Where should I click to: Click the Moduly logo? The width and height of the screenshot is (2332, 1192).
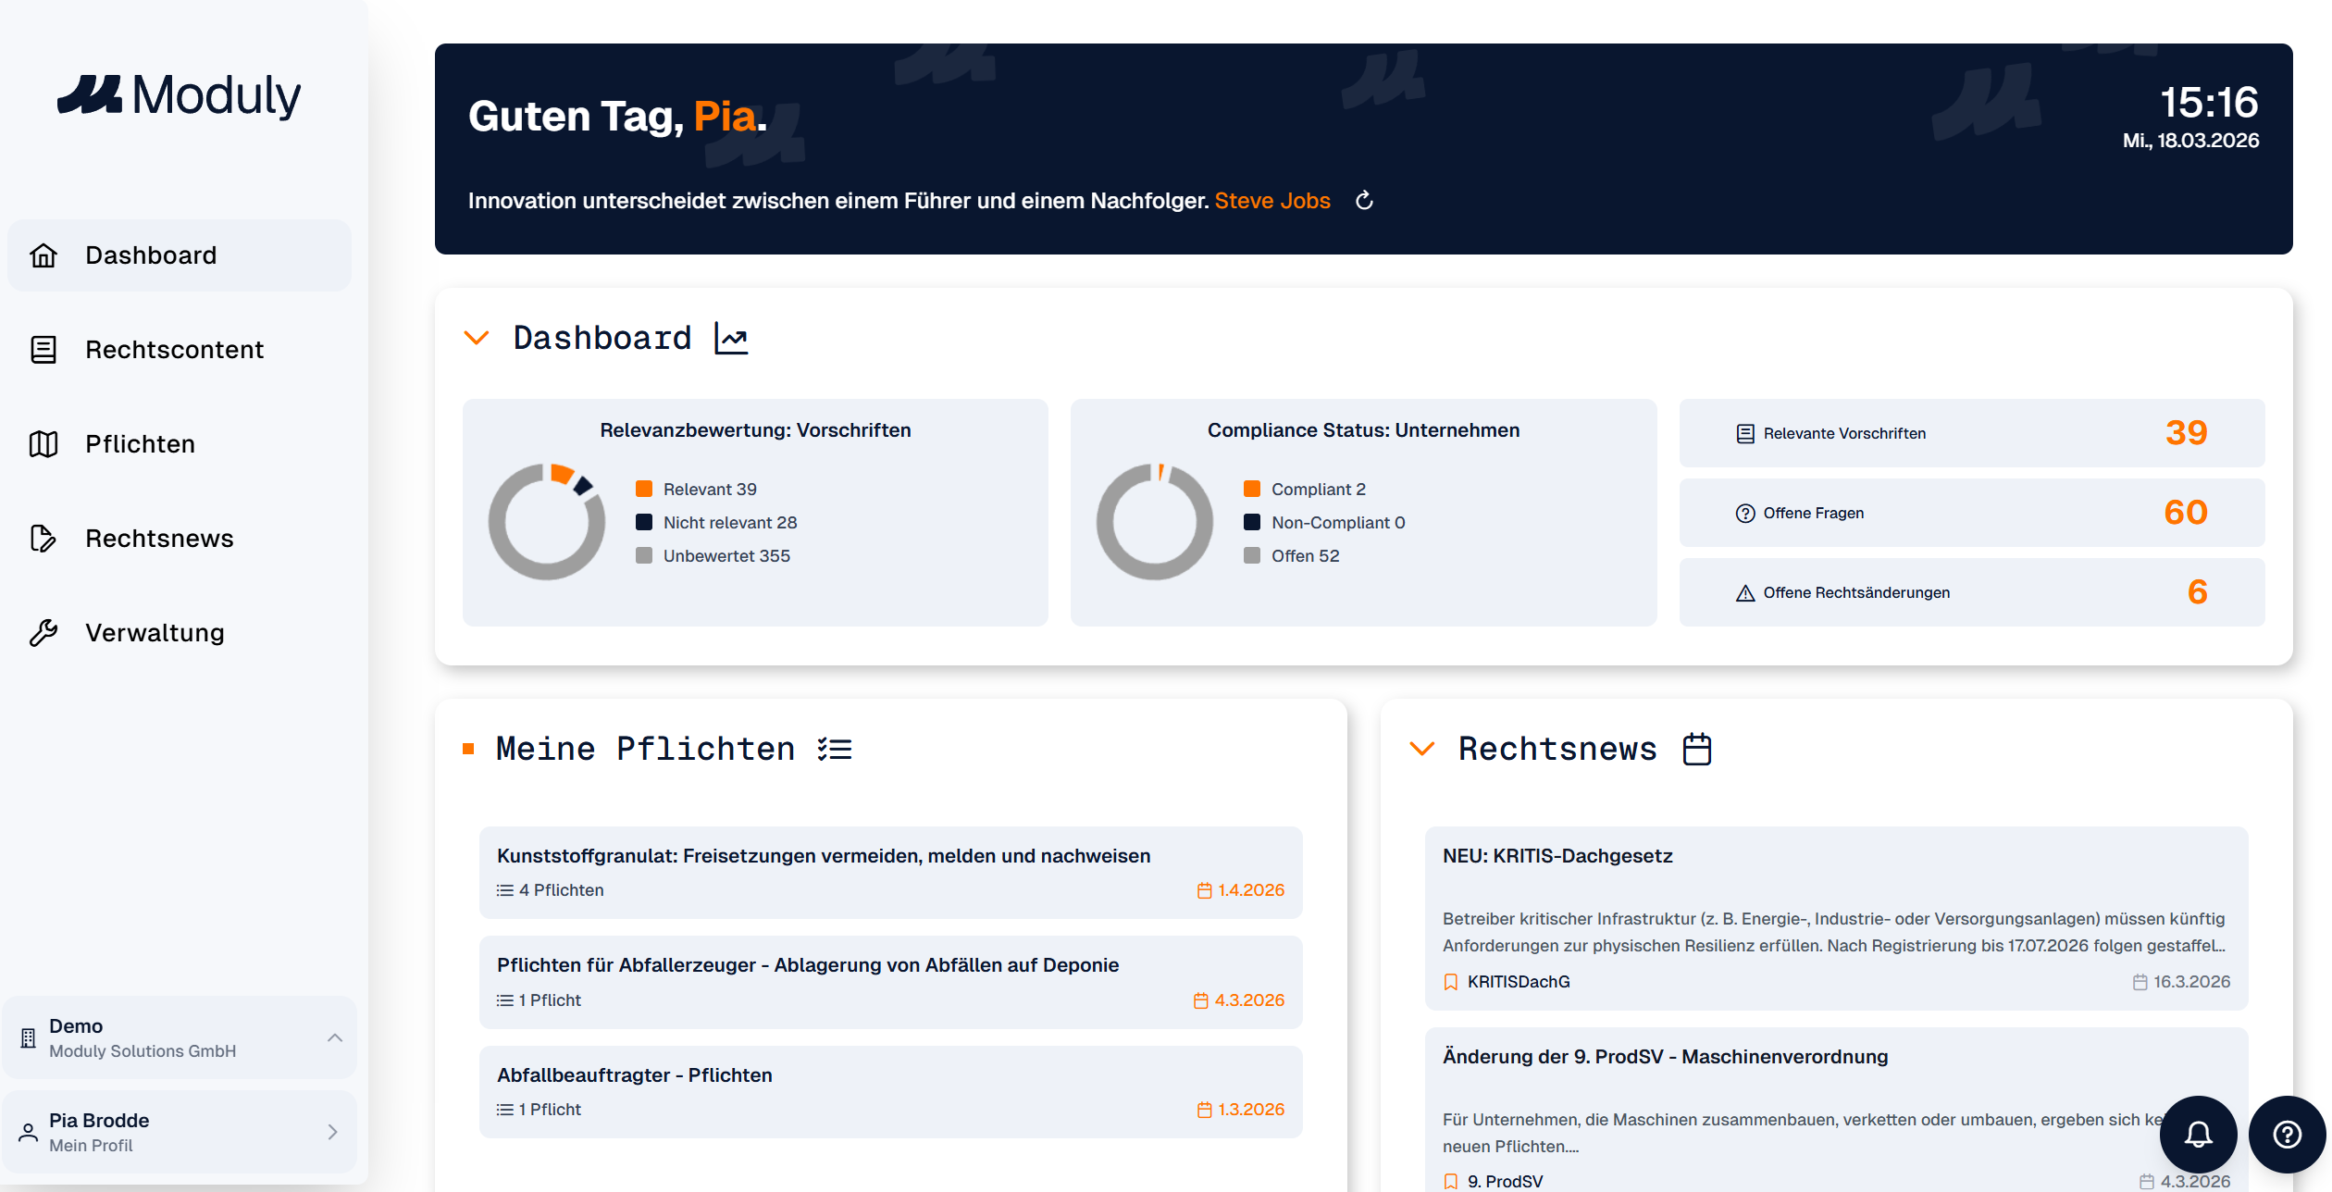[x=180, y=95]
